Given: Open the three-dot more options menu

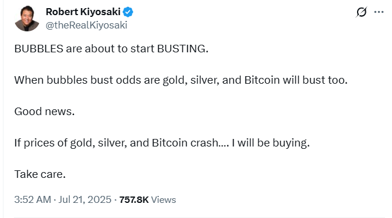Looking at the screenshot, I should [379, 12].
